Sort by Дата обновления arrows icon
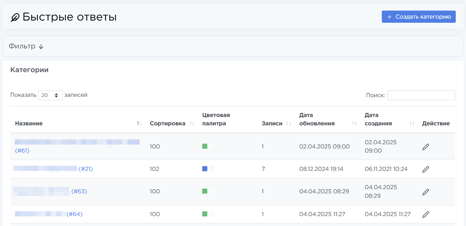The image size is (466, 226). pos(354,123)
